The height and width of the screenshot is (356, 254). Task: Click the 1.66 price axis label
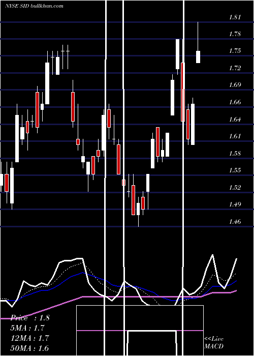(x=235, y=102)
